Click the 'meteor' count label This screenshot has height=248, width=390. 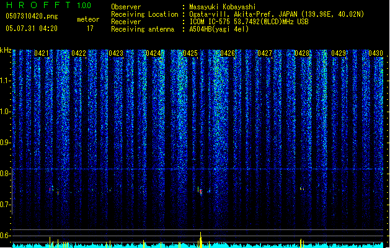coord(88,19)
